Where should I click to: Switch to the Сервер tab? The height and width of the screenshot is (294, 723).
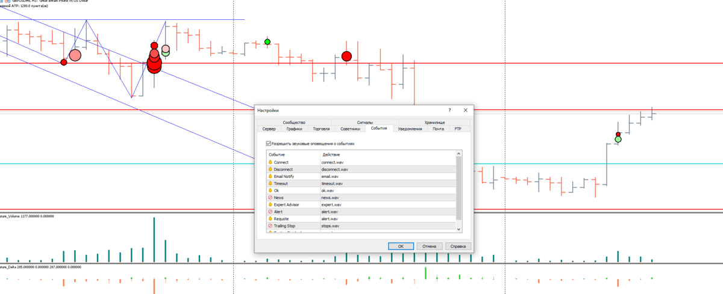[x=269, y=129]
